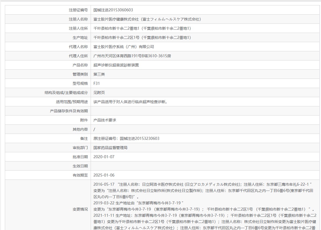Image resolution: width=321 pixels, height=230 pixels.
Task: Click the 有效期至 label
Action: pos(80,175)
